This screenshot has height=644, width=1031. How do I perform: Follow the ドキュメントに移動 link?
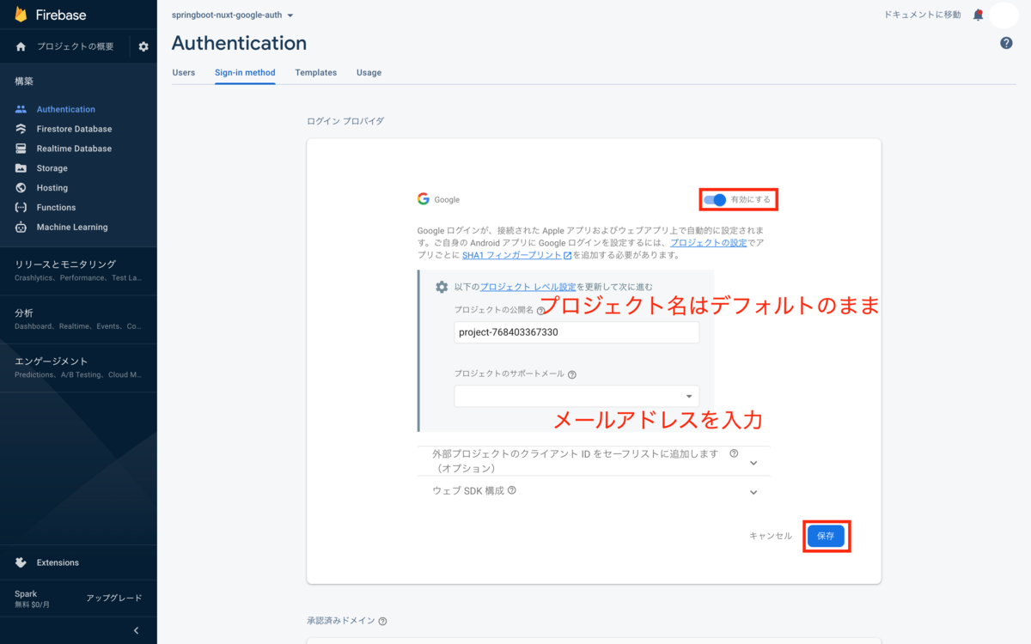923,15
